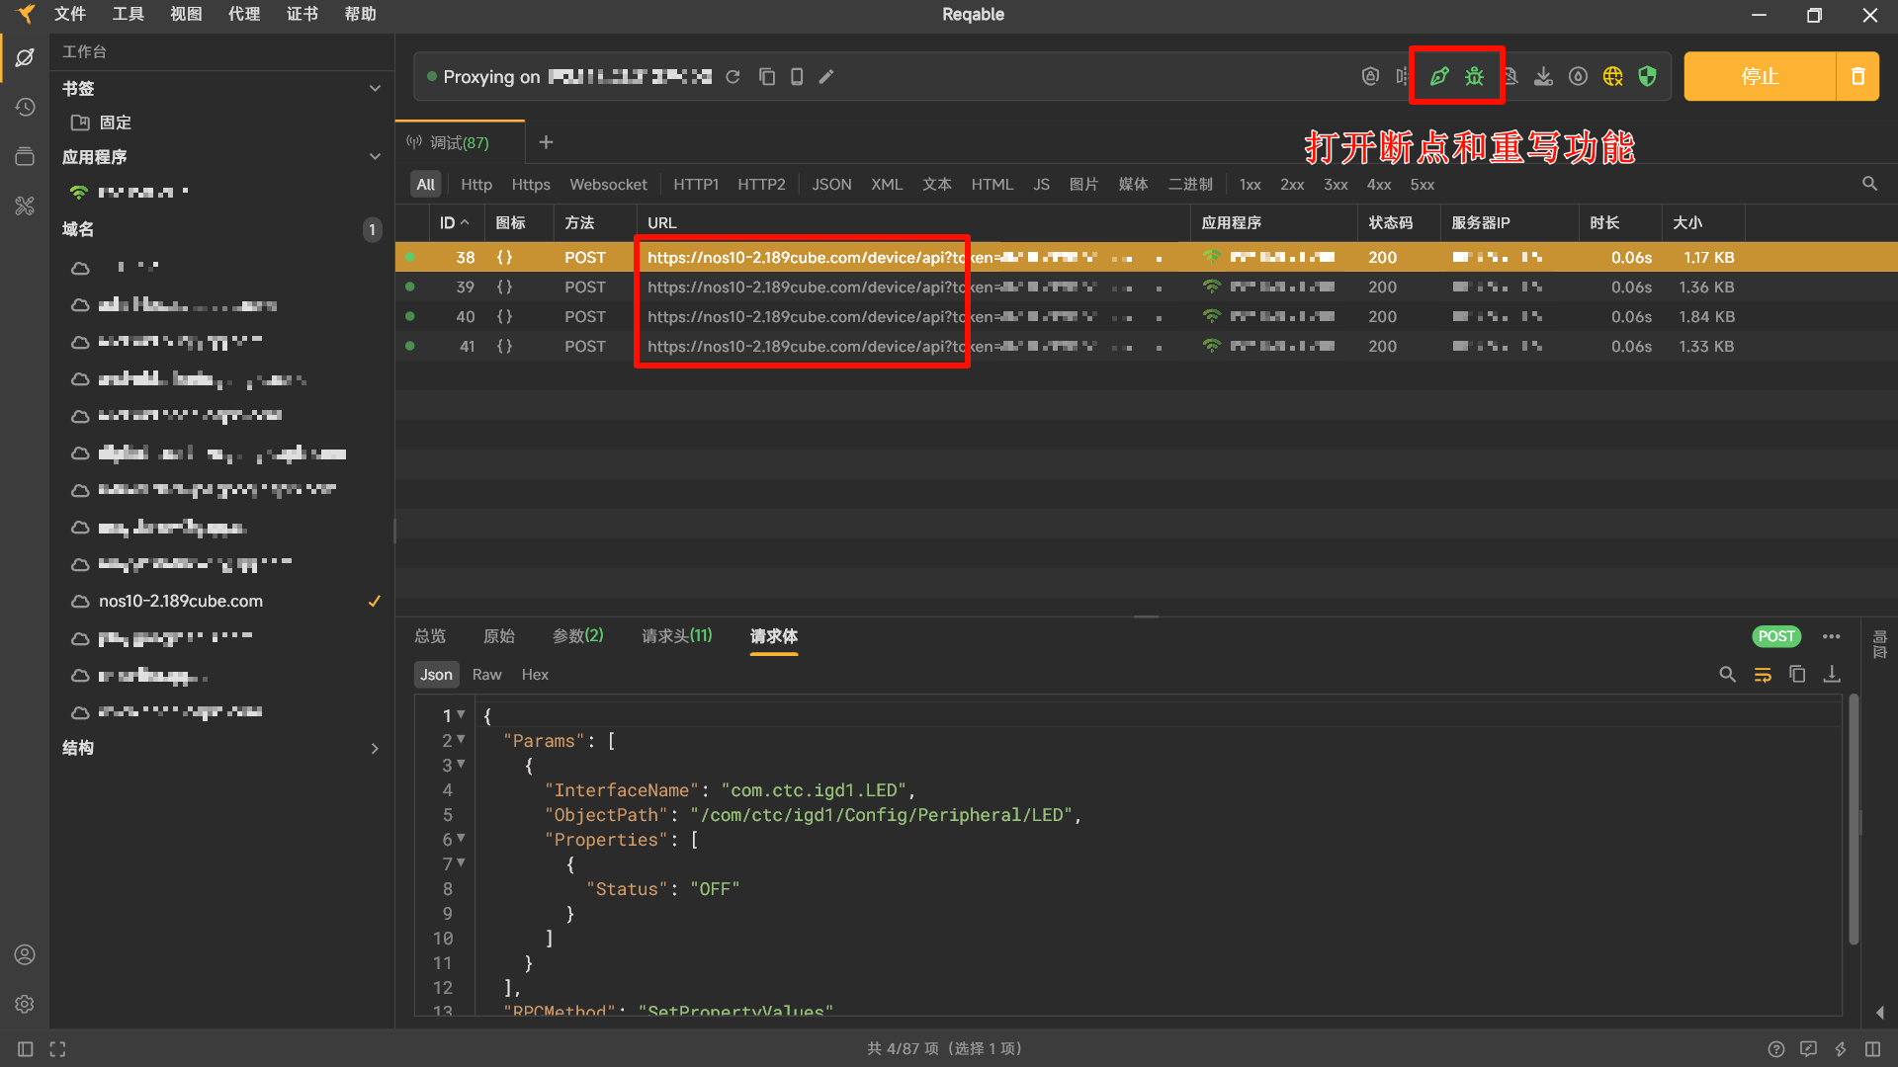Toggle the green SSL shield icon

(1647, 76)
